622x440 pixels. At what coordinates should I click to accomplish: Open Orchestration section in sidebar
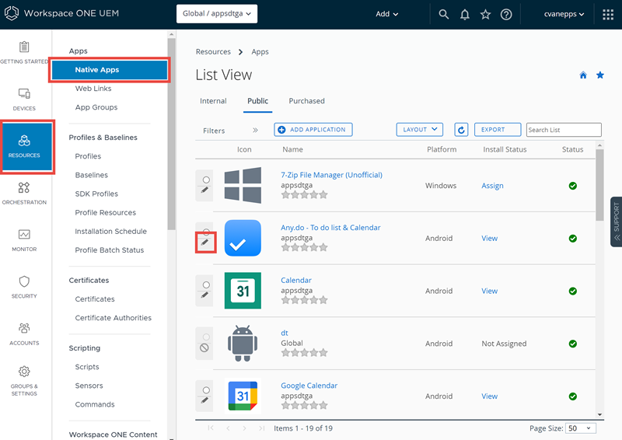tap(24, 194)
